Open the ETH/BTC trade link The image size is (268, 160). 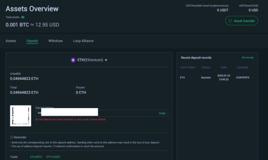coord(36,157)
